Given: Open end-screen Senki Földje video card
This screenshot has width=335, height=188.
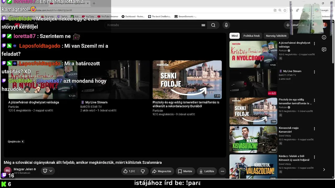Looking at the screenshot, I should (187, 80).
